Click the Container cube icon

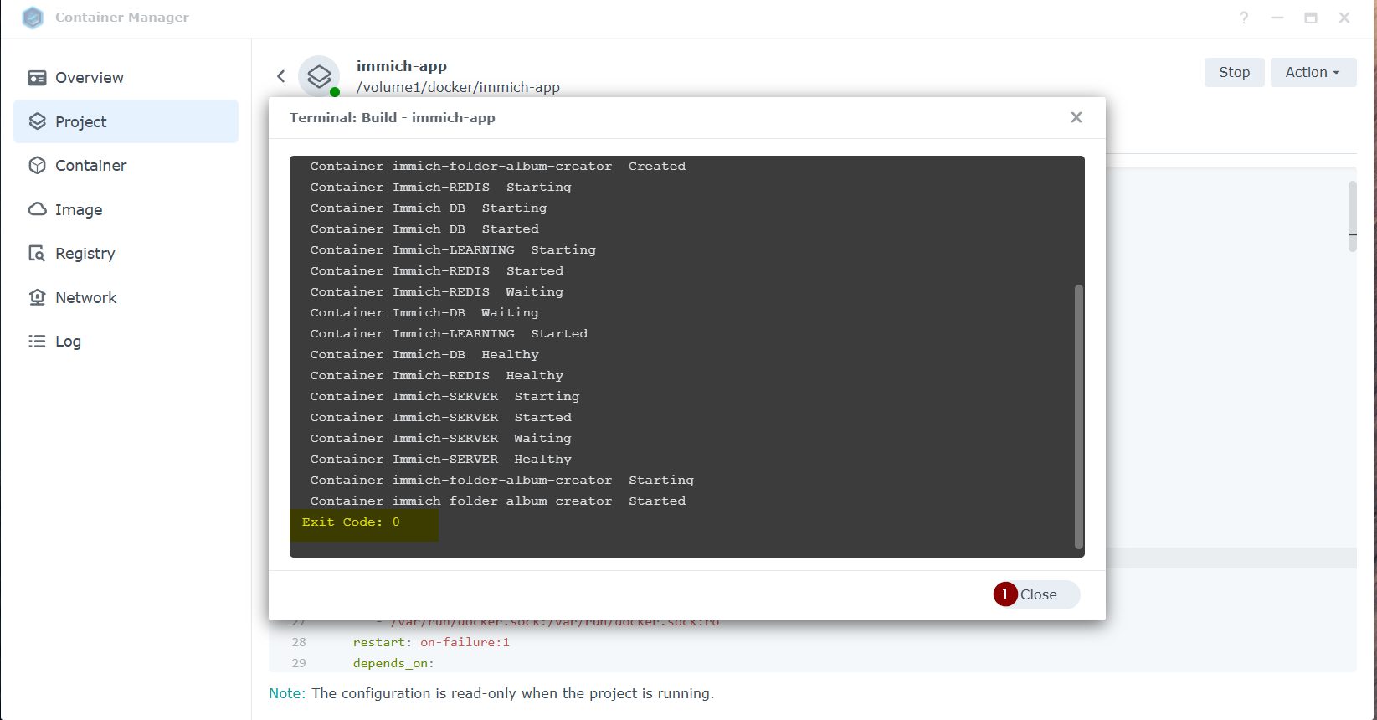coord(37,166)
